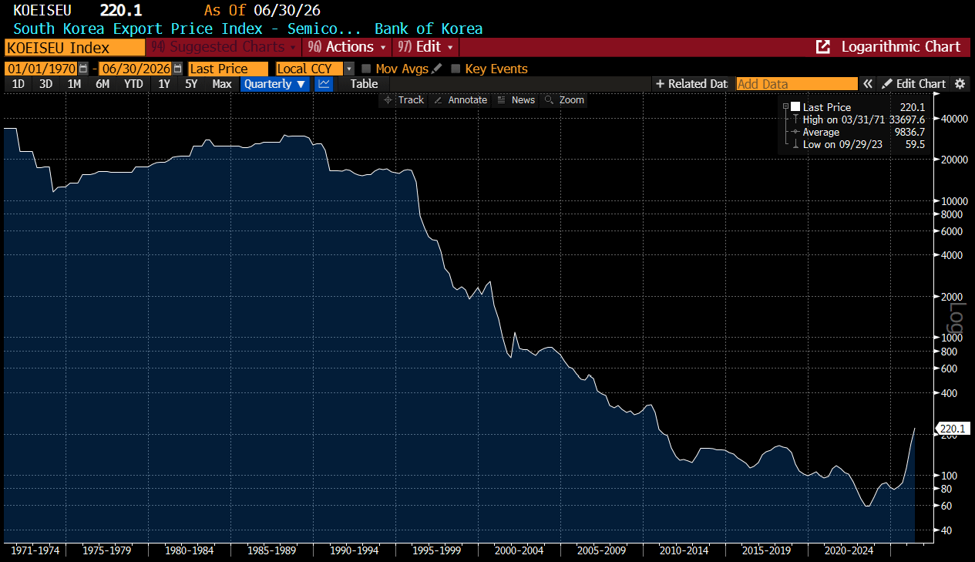Select the 1D range tab
The height and width of the screenshot is (562, 975).
[18, 83]
